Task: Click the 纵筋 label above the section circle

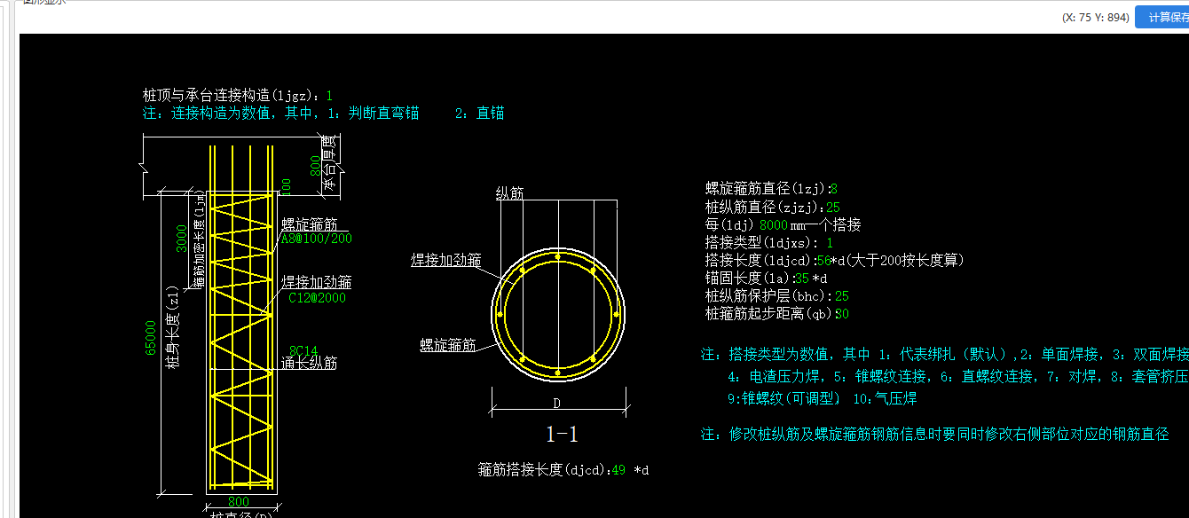Action: click(509, 193)
